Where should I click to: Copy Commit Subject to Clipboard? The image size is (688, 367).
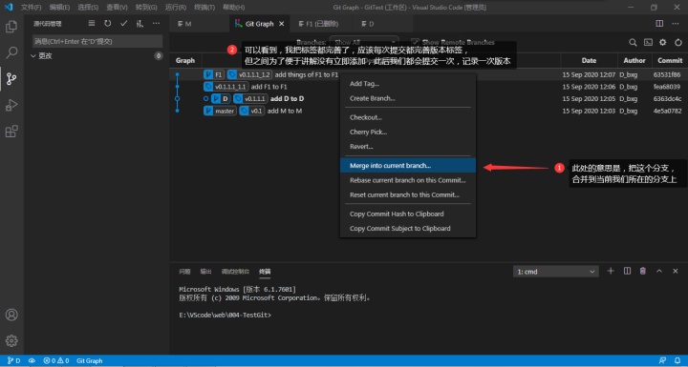click(408, 228)
